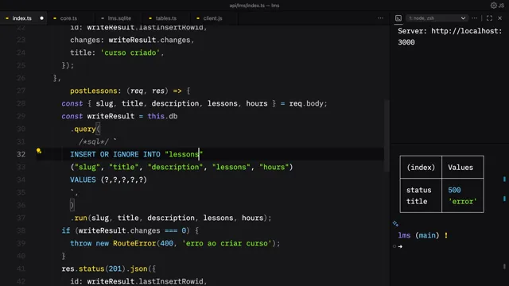The height and width of the screenshot is (286, 509).
Task: Click the "lessons" table name on line 32
Action: tap(184, 154)
